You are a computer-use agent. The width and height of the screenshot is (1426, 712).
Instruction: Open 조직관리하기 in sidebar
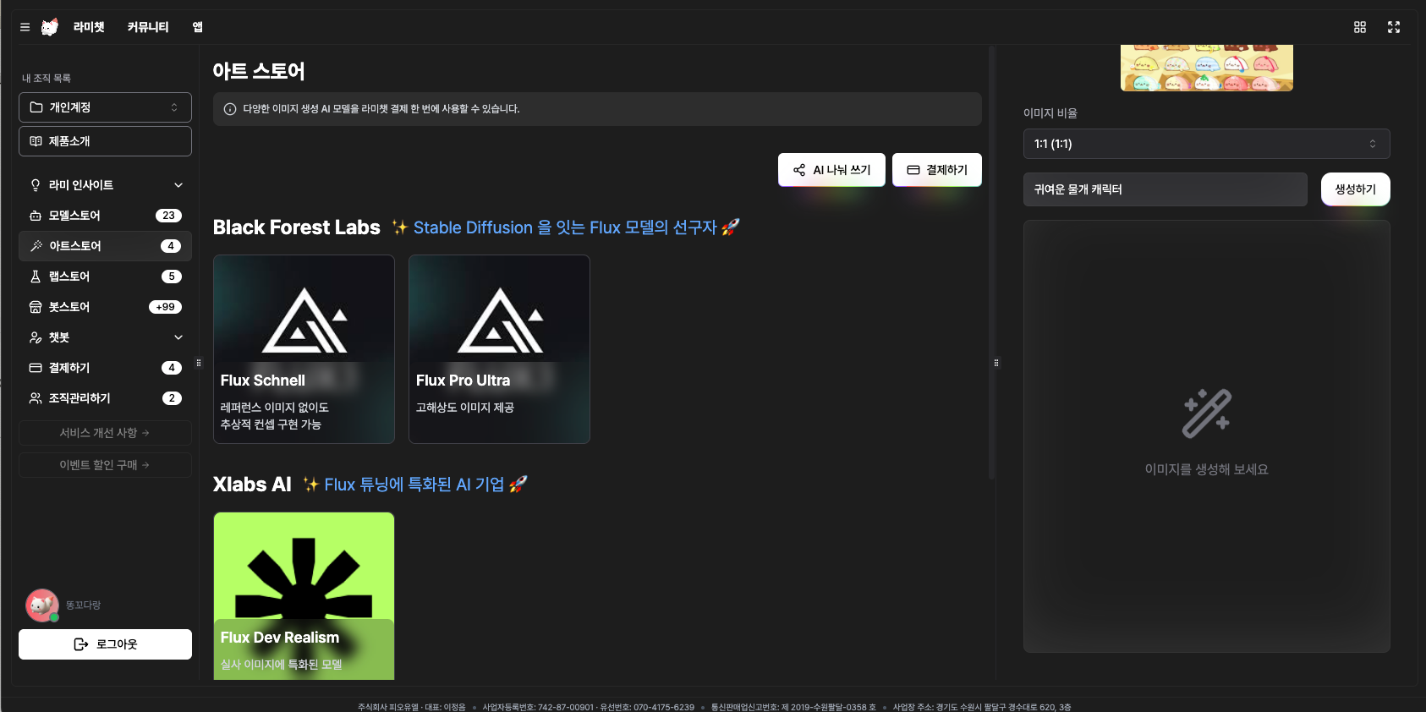pyautogui.click(x=105, y=398)
